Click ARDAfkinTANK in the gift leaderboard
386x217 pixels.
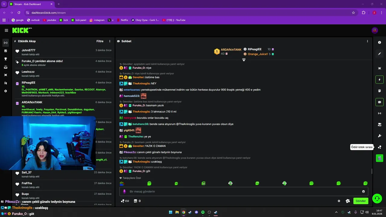(x=231, y=49)
